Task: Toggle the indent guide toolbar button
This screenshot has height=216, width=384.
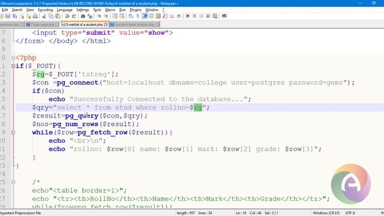Action: tap(145, 16)
